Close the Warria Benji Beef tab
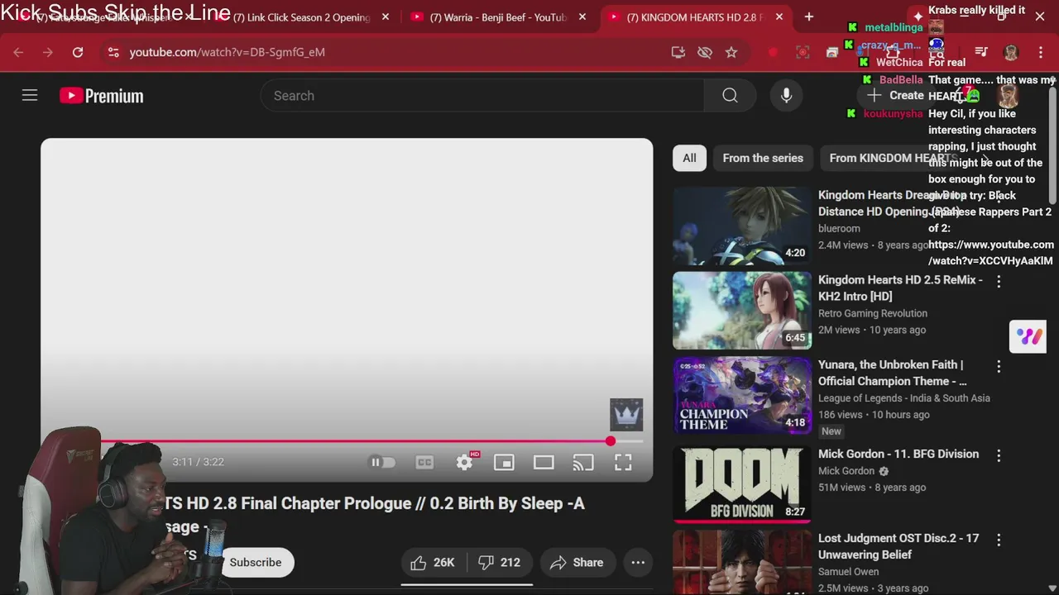1059x595 pixels. tap(582, 17)
